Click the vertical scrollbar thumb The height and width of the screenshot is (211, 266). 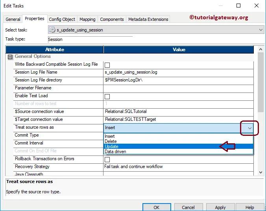[261, 82]
